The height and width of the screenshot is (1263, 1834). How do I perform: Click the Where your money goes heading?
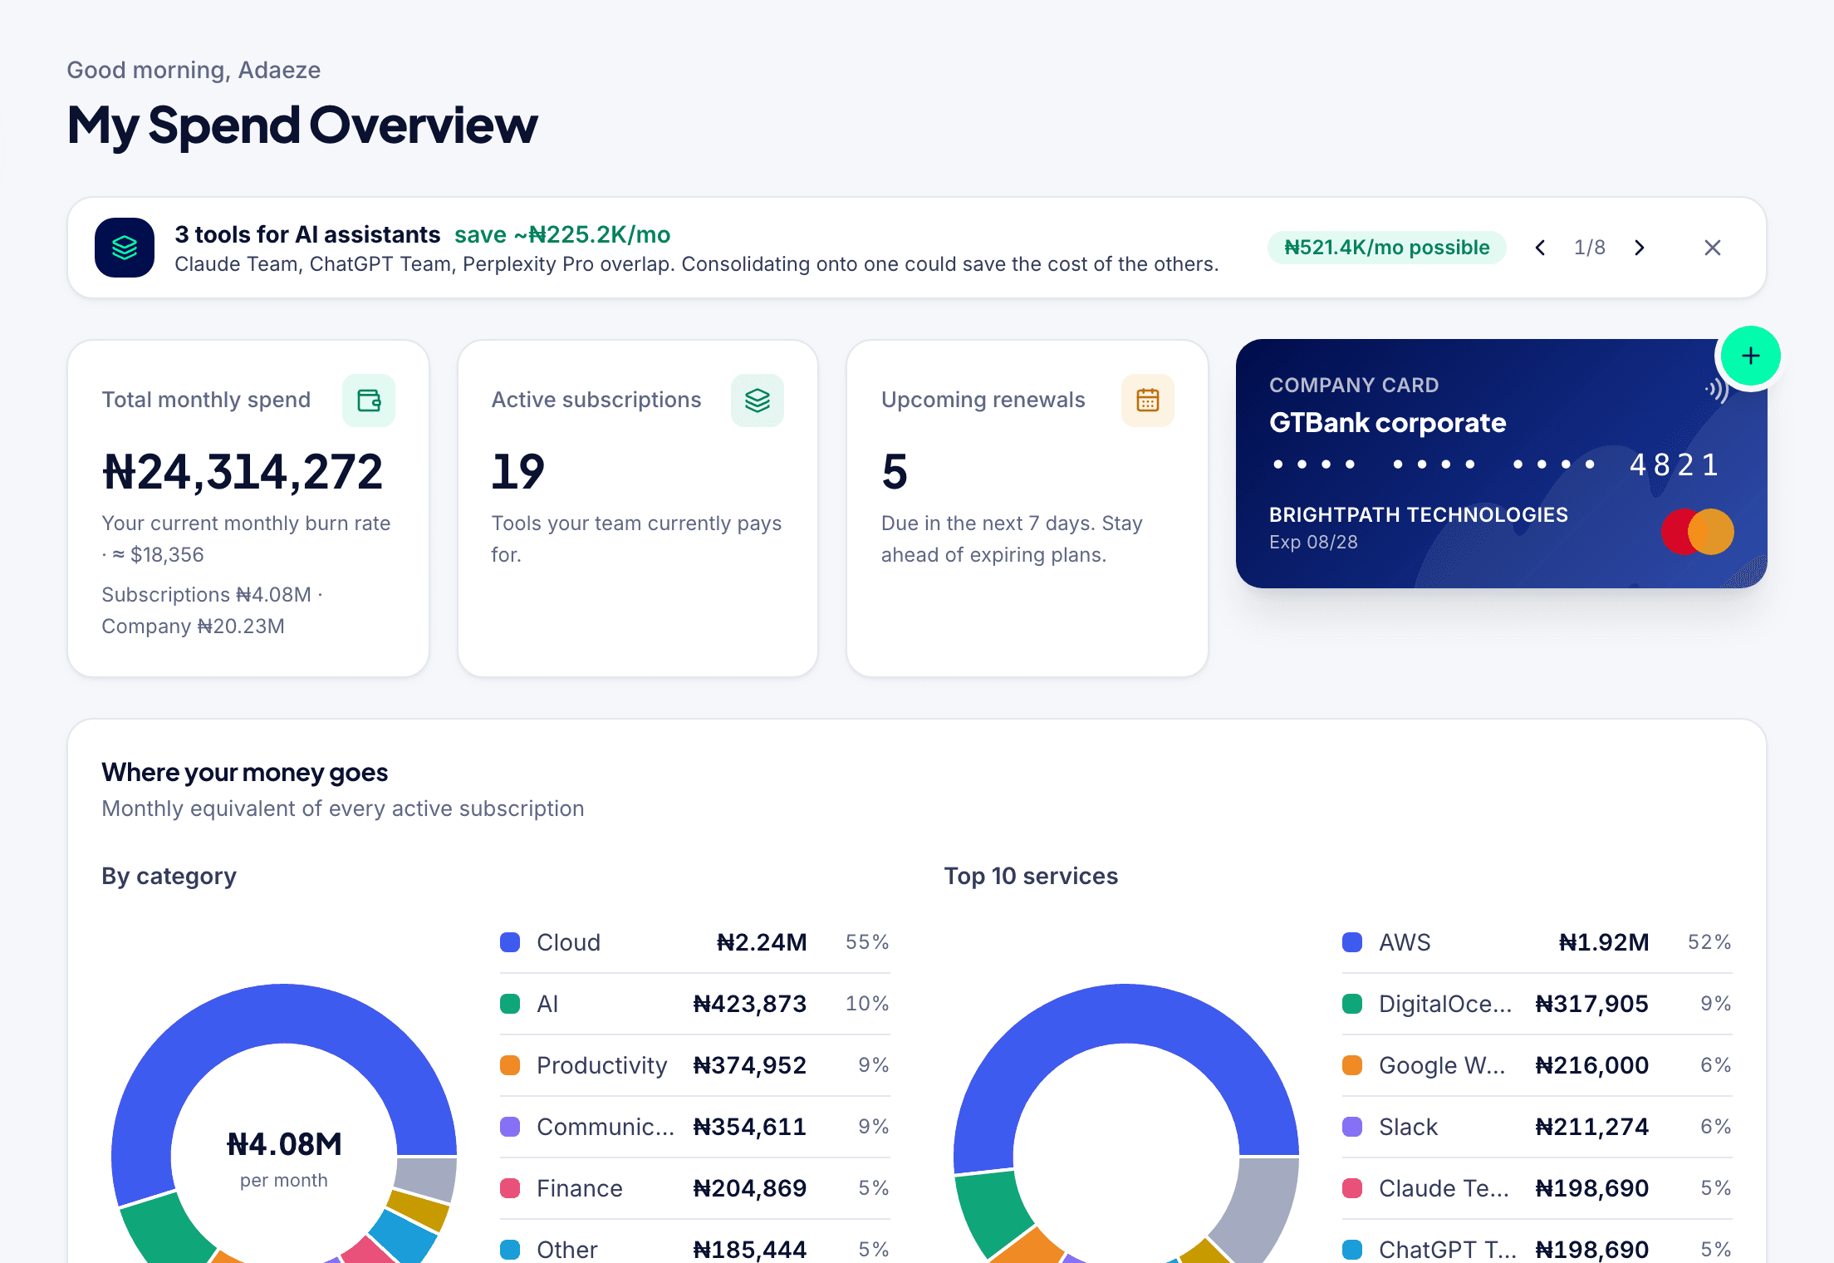(244, 773)
